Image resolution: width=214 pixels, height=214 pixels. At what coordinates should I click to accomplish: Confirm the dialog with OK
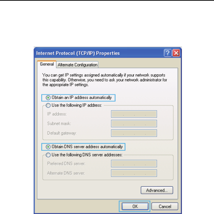pos(135,206)
